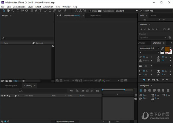This screenshot has height=123, width=173.
Task: Step to next frame in Preview
Action: click(x=153, y=29)
